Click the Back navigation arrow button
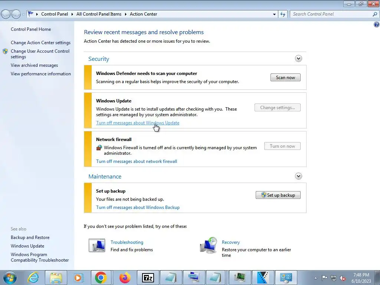 click(x=6, y=14)
